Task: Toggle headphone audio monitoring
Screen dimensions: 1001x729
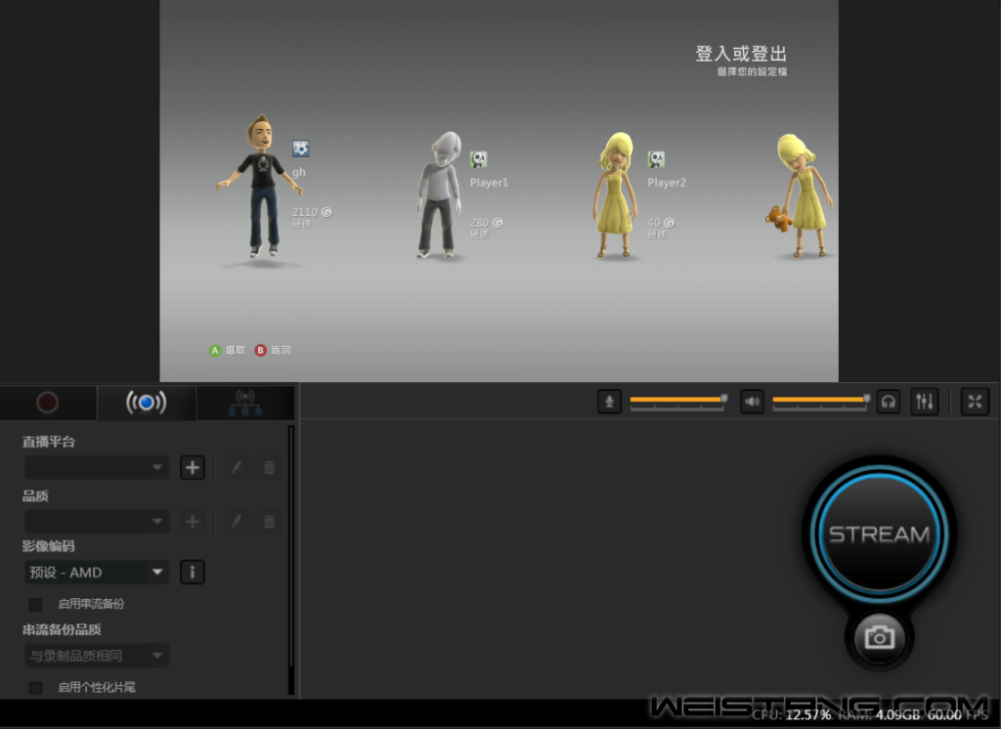Action: [888, 402]
